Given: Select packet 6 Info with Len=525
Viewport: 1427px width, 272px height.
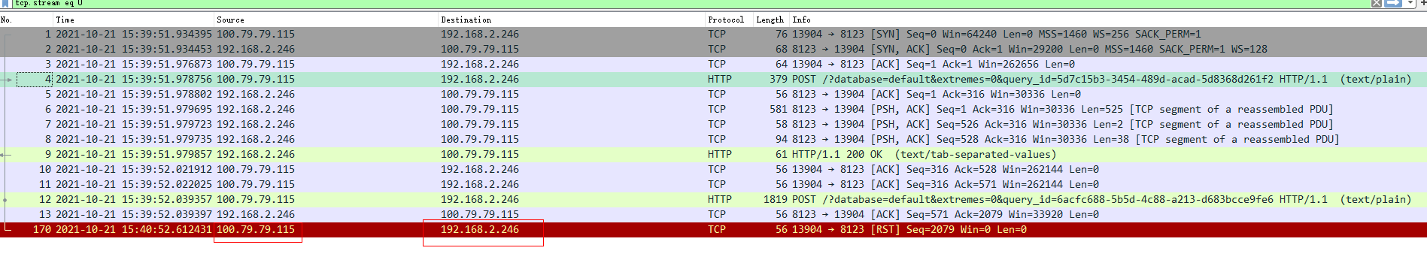Looking at the screenshot, I should click(x=1062, y=109).
